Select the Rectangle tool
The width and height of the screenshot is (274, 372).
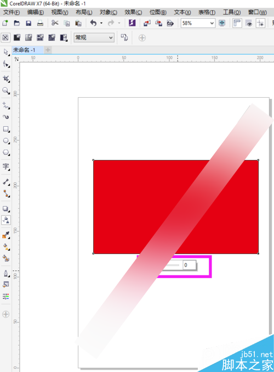point(6,129)
